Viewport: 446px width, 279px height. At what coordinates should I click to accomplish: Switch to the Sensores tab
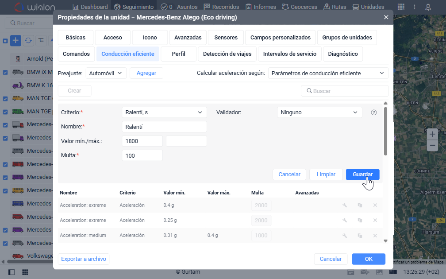pos(226,38)
